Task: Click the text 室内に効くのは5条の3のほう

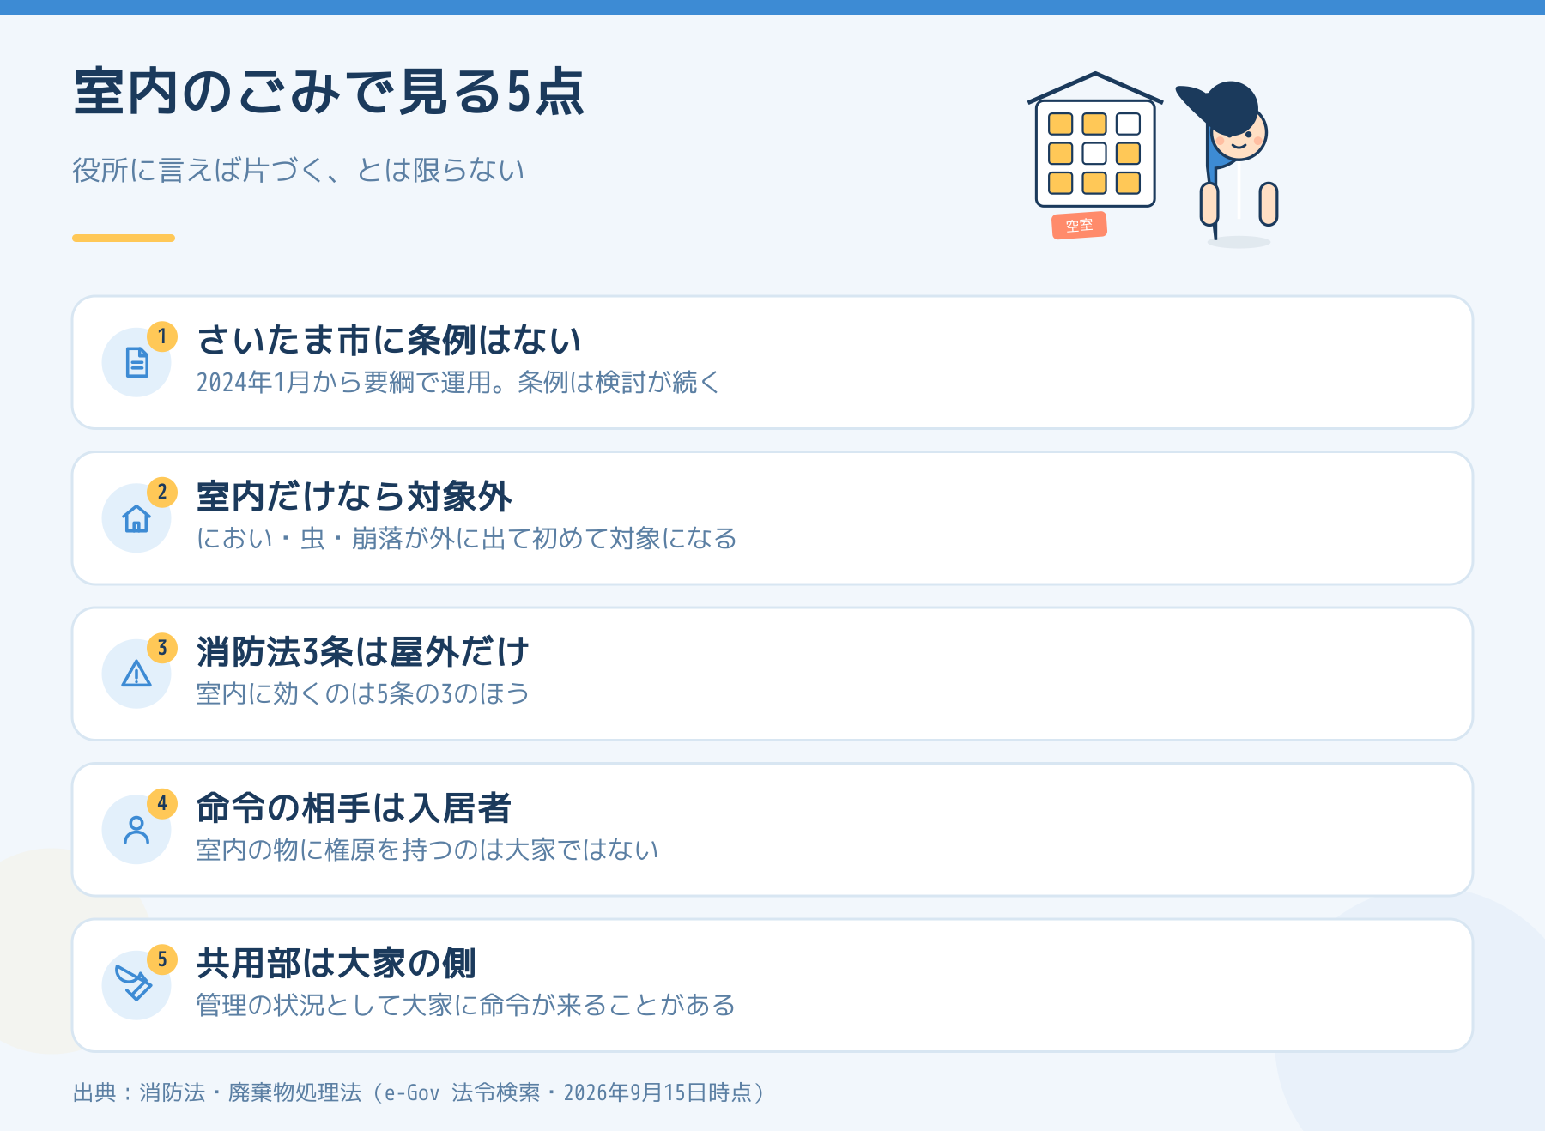Action: tap(363, 693)
